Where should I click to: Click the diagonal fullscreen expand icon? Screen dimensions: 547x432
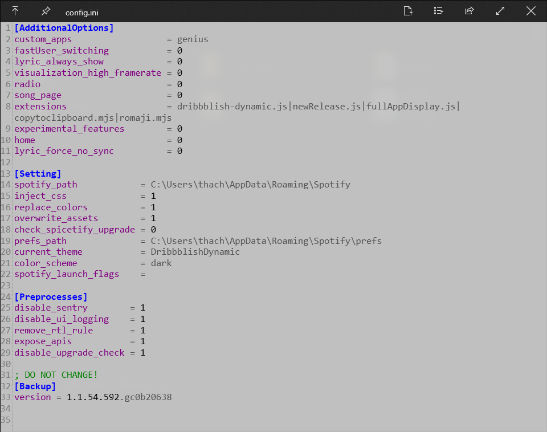[500, 11]
